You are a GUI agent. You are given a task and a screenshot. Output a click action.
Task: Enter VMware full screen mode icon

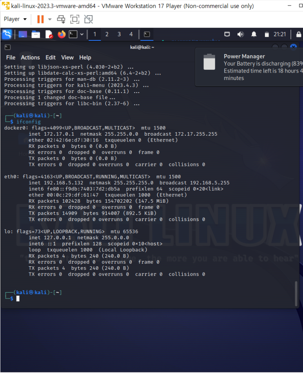pyautogui.click(x=74, y=19)
